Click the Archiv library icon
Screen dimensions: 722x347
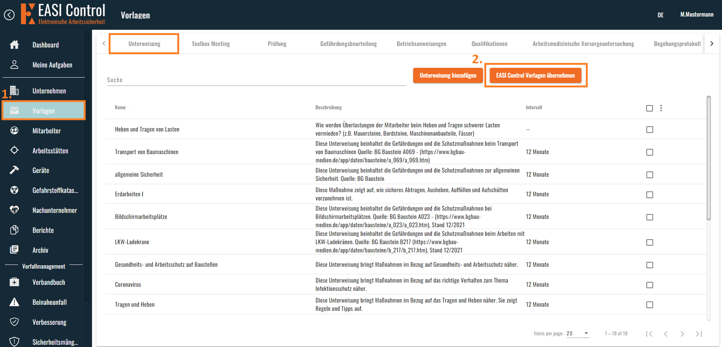[x=14, y=250]
